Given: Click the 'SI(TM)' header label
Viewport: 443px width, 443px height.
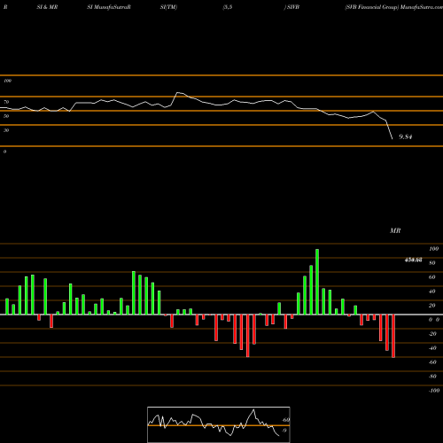Looking at the screenshot, I should (168, 7).
